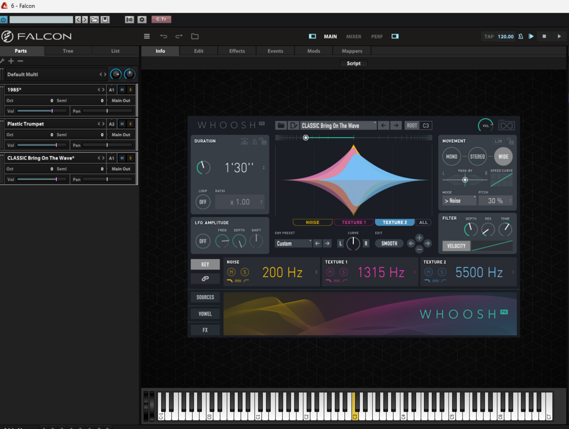Toggle LFO Amplitude off button
Screen dimensions: 569x429
click(203, 241)
